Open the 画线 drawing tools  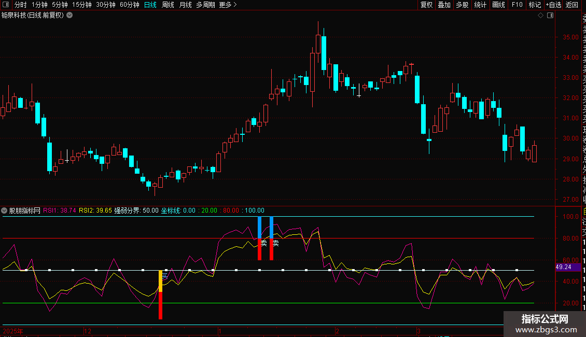pyautogui.click(x=498, y=5)
